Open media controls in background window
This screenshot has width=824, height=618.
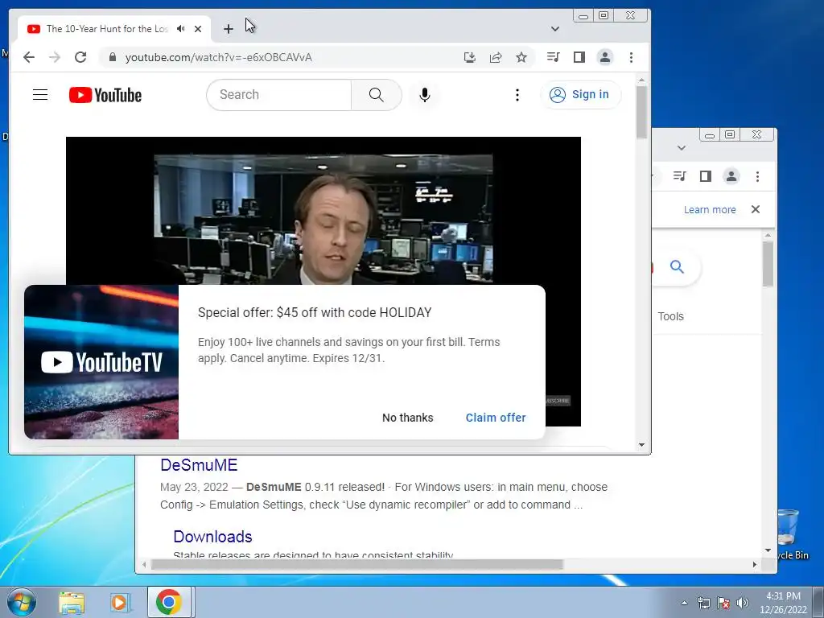click(x=679, y=176)
